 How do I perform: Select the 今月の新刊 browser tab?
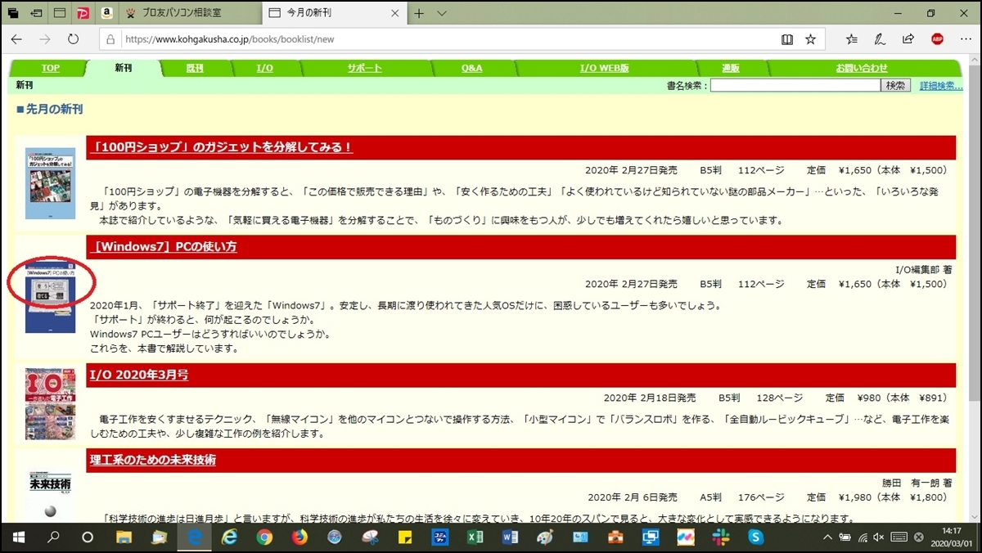(x=333, y=13)
